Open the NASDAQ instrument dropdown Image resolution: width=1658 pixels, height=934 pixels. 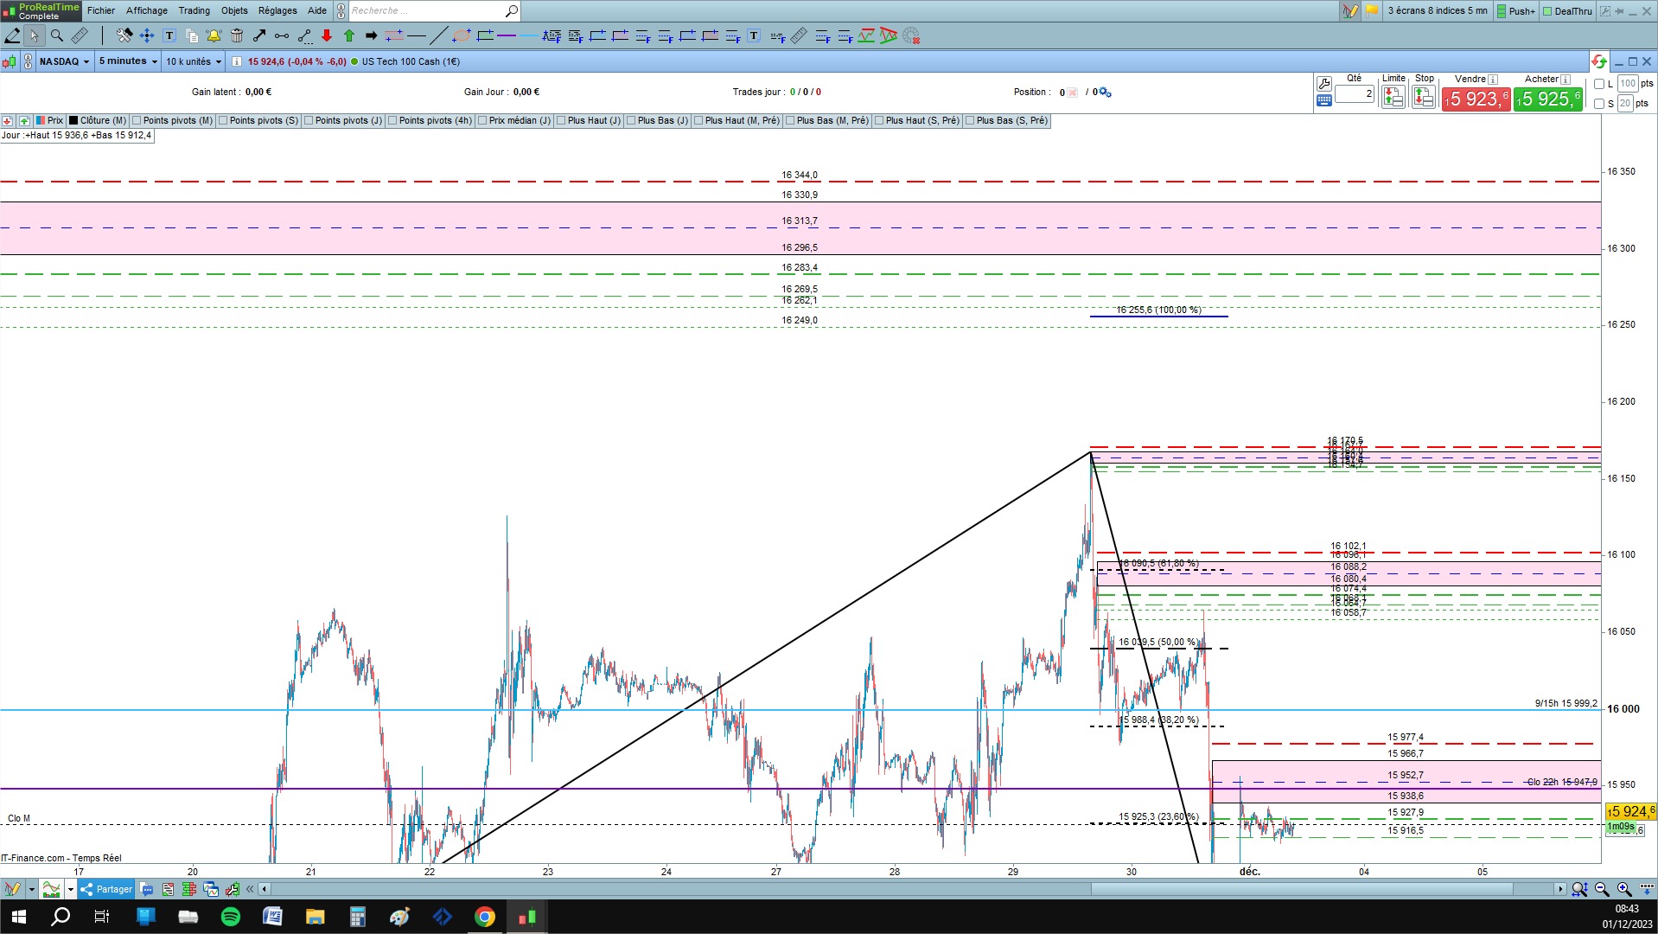pos(65,61)
